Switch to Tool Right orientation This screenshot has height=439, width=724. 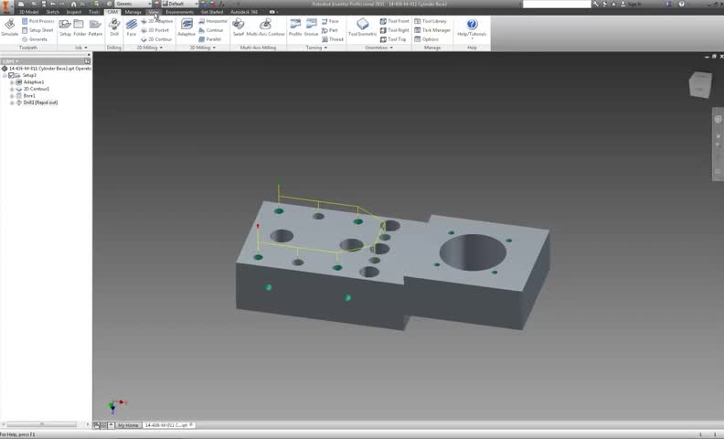(x=394, y=30)
